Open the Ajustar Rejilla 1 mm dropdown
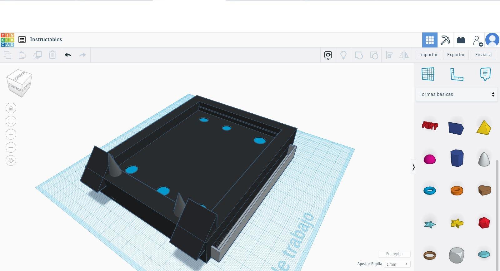 click(397, 264)
